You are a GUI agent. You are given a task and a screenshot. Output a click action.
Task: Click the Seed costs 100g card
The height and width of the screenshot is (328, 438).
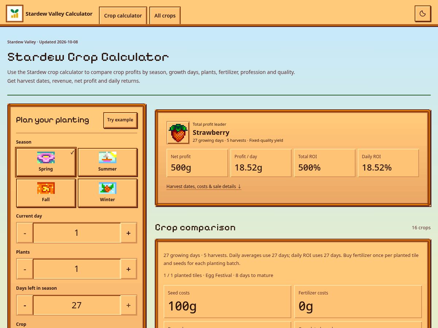(x=227, y=302)
